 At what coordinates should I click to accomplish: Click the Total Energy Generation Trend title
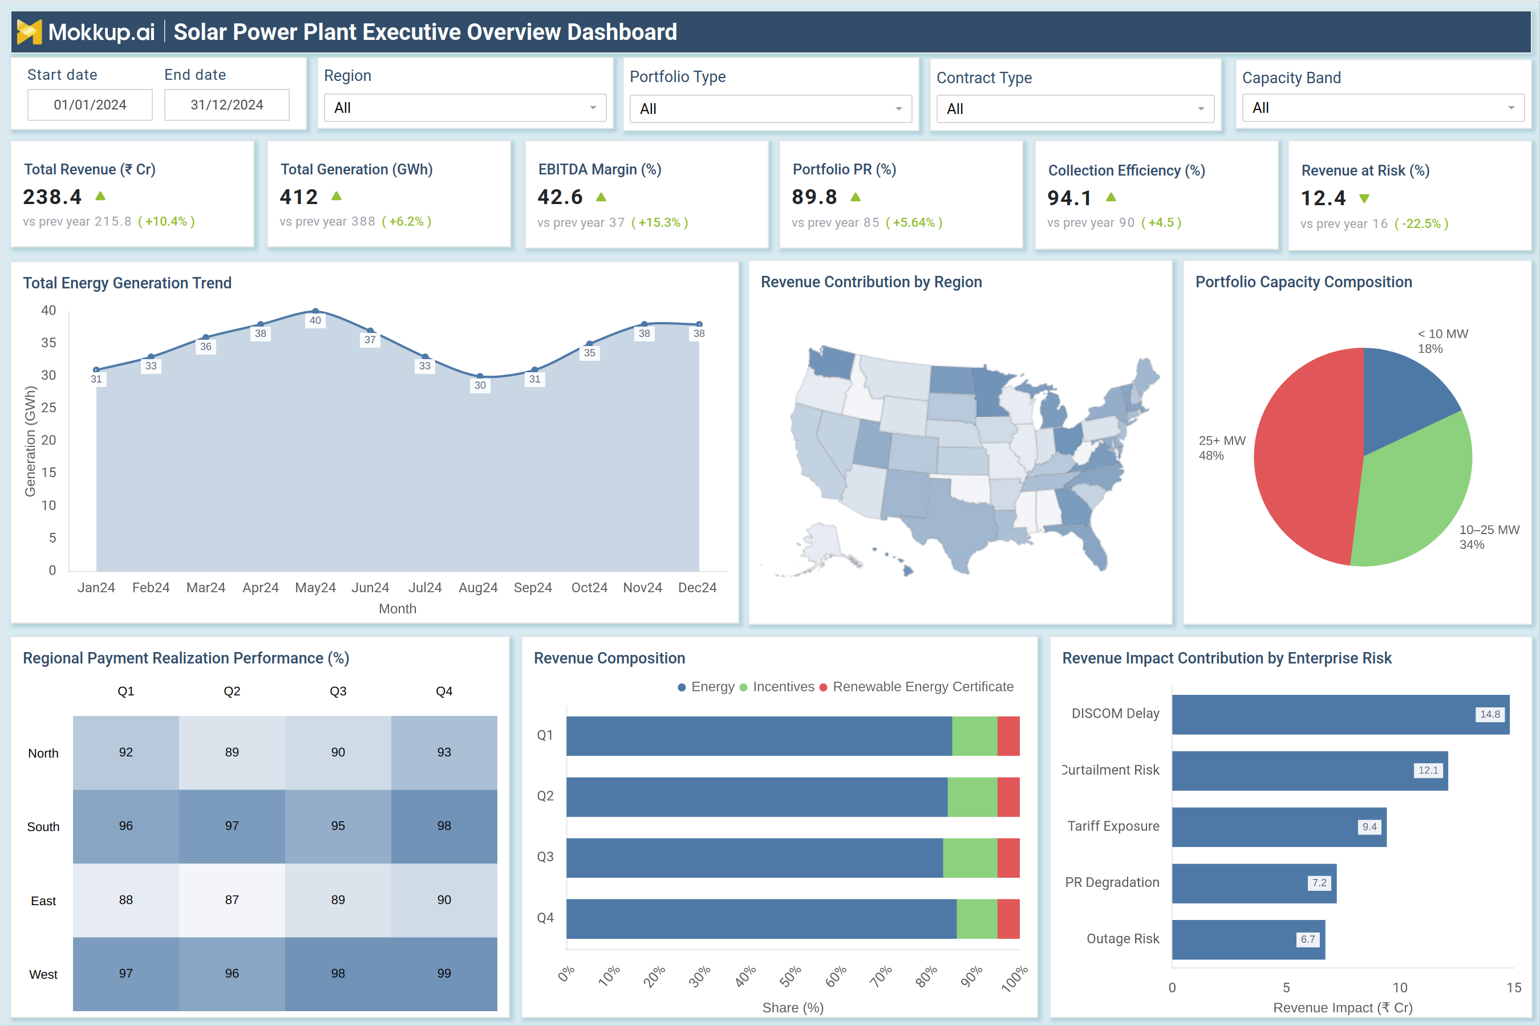(127, 283)
